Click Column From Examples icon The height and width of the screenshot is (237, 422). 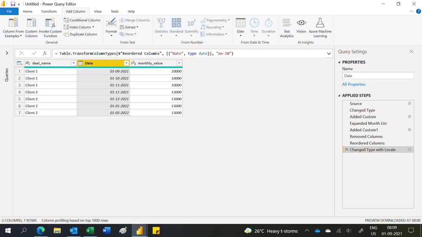[x=13, y=23]
